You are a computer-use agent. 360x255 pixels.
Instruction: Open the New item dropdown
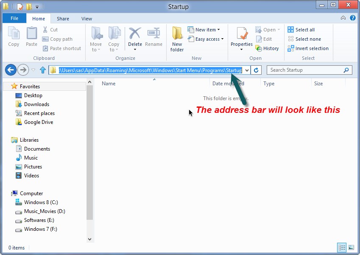pos(204,30)
